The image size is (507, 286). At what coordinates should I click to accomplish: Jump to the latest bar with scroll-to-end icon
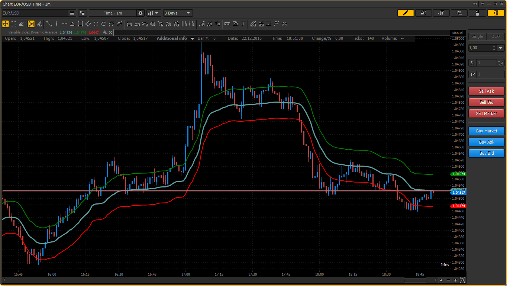[442, 280]
